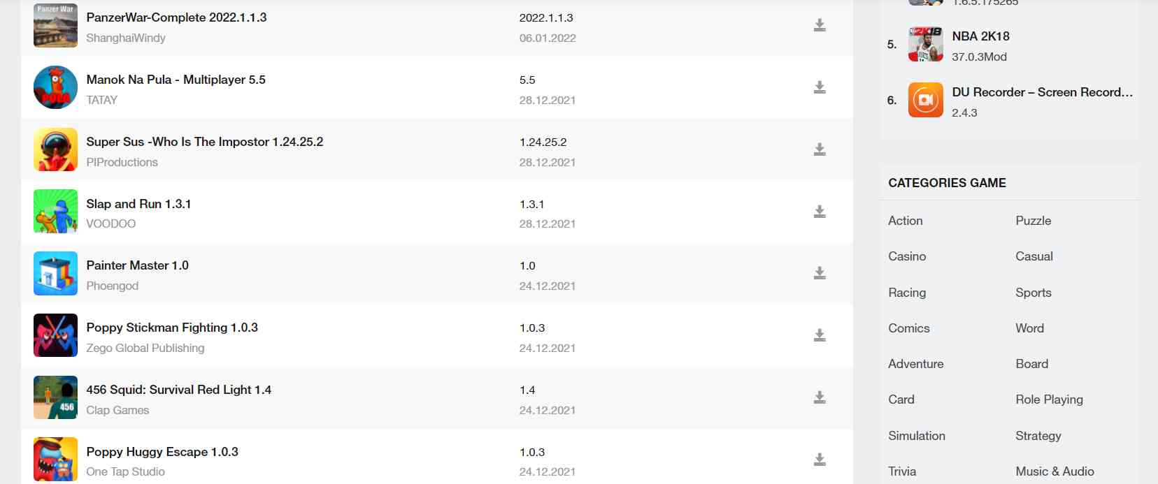Open the Racing category link
Viewport: 1158px width, 484px height.
point(907,293)
